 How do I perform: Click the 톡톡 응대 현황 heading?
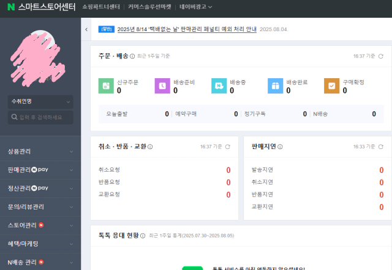coord(118,235)
